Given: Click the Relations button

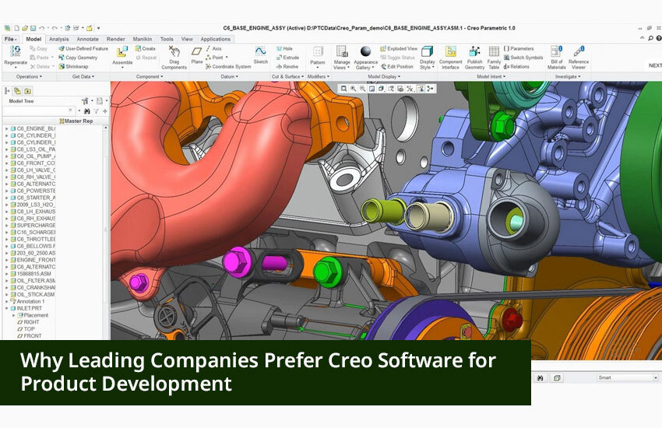Looking at the screenshot, I should click(516, 67).
